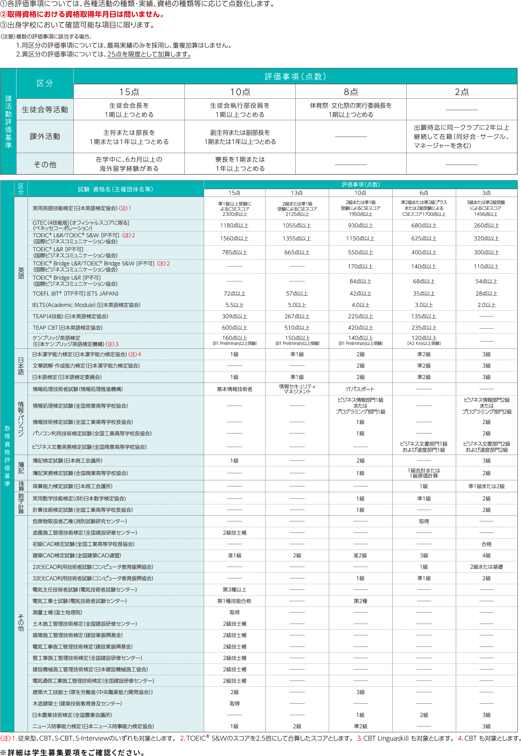Select the value '785点以上'

(234, 252)
